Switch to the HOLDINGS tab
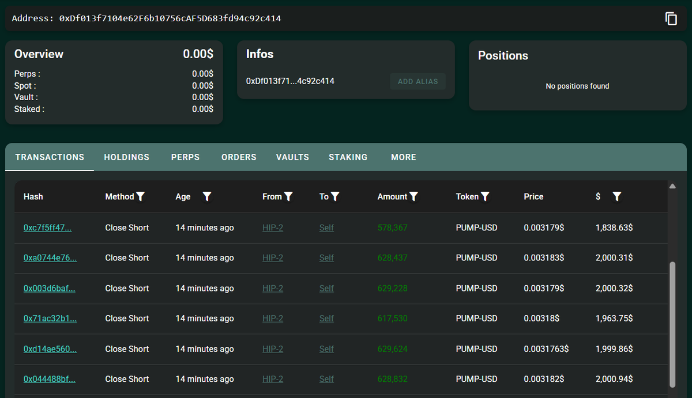This screenshot has width=692, height=398. coord(126,157)
